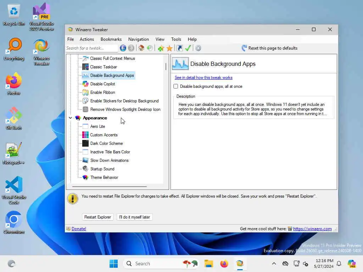Viewport: 363px width, 272px height.
Task: Click the Slow Down Animations icon
Action: (x=85, y=160)
